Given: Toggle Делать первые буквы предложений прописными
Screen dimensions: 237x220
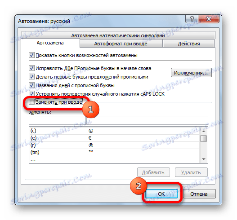Looking at the screenshot, I should [x=31, y=77].
